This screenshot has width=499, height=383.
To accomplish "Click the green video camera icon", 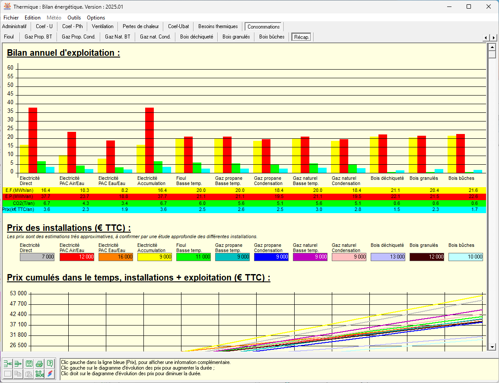I will [40, 374].
